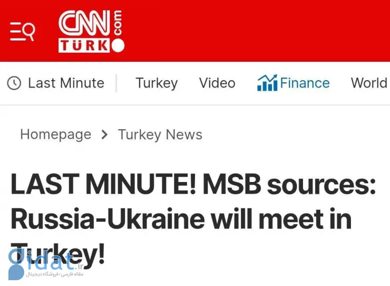Open the World news tab
The height and width of the screenshot is (286, 390).
tap(369, 83)
